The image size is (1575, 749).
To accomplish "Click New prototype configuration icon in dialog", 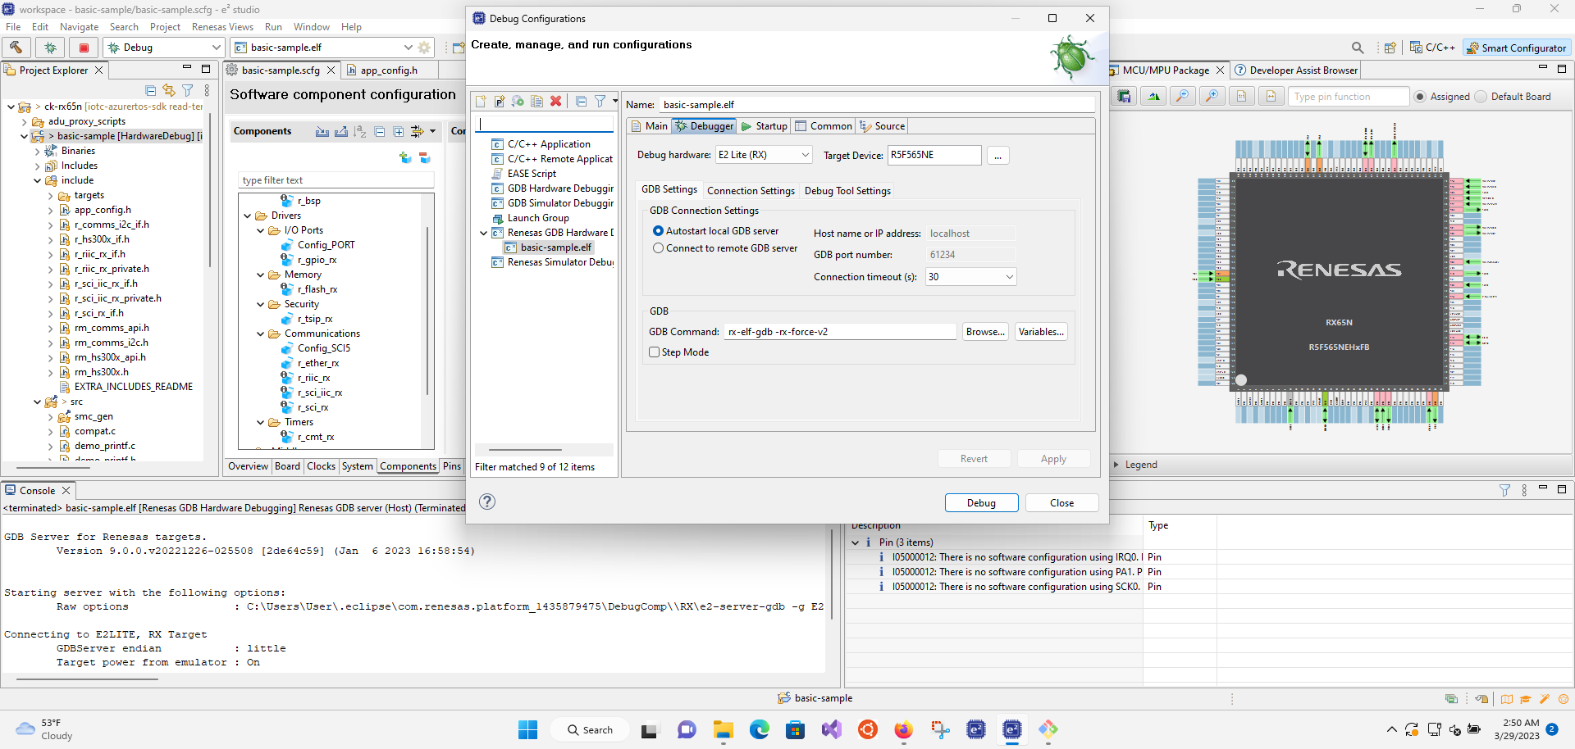I will coord(500,101).
